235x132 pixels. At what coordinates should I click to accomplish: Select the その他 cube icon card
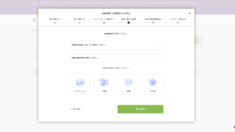tap(153, 84)
